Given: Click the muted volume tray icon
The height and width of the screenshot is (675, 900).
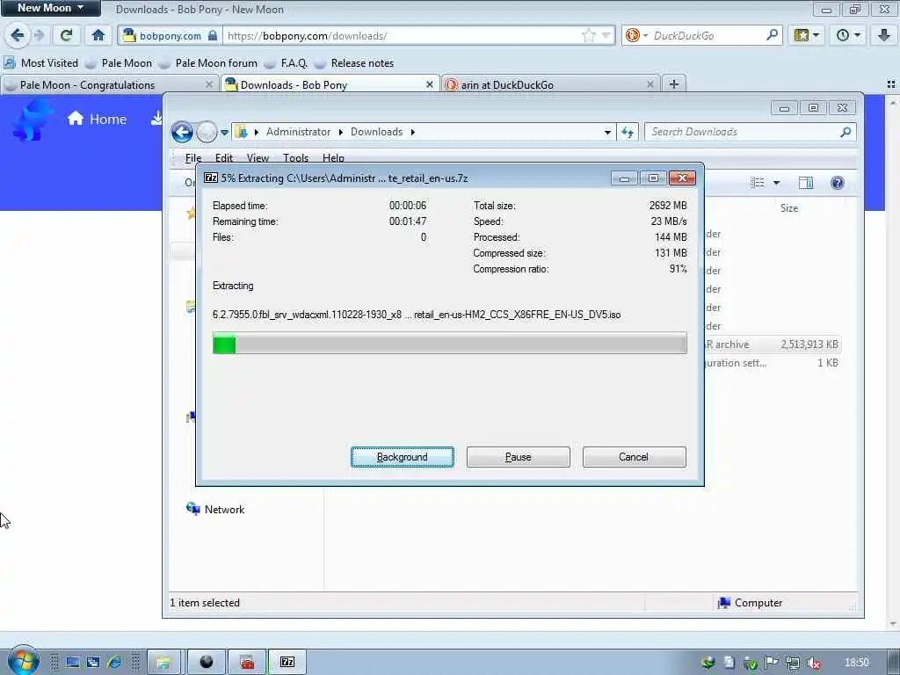Looking at the screenshot, I should point(813,663).
